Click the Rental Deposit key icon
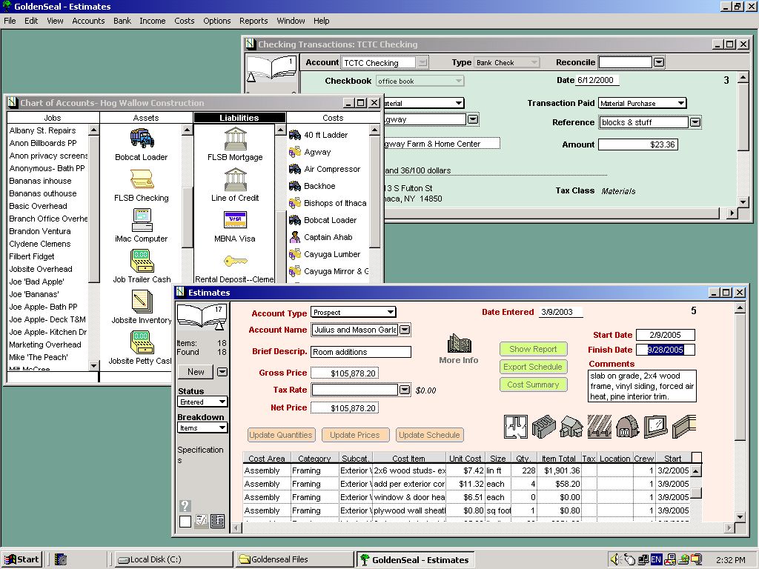 tap(235, 262)
